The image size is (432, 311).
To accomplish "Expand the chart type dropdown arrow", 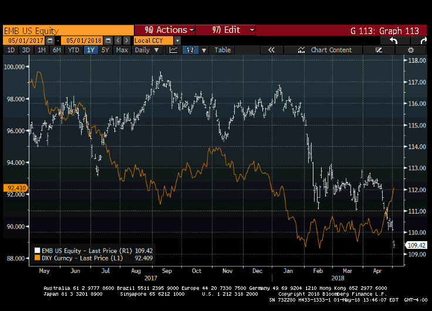I will click(204, 50).
